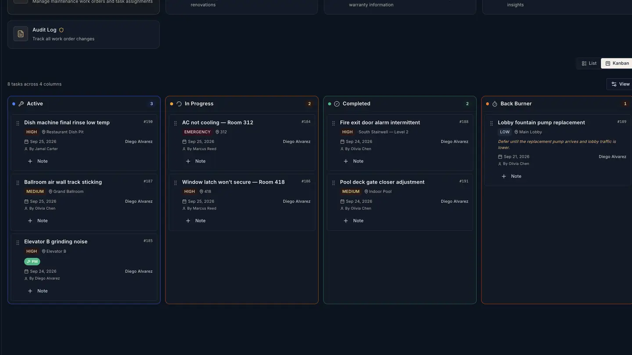Click the stopwatch icon in Back Burner header

[x=495, y=104]
